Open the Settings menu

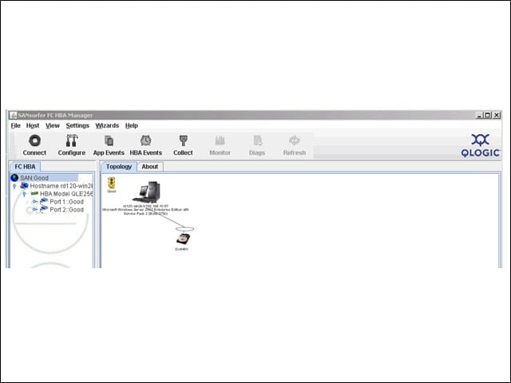coord(77,125)
